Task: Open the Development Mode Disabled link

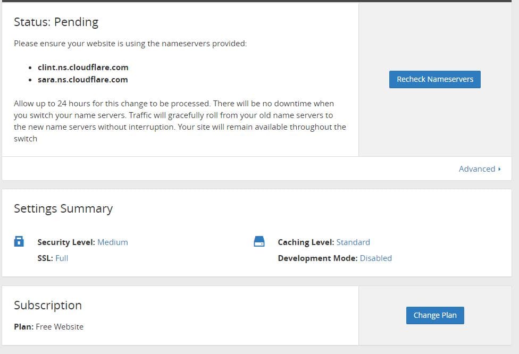Action: click(x=375, y=258)
